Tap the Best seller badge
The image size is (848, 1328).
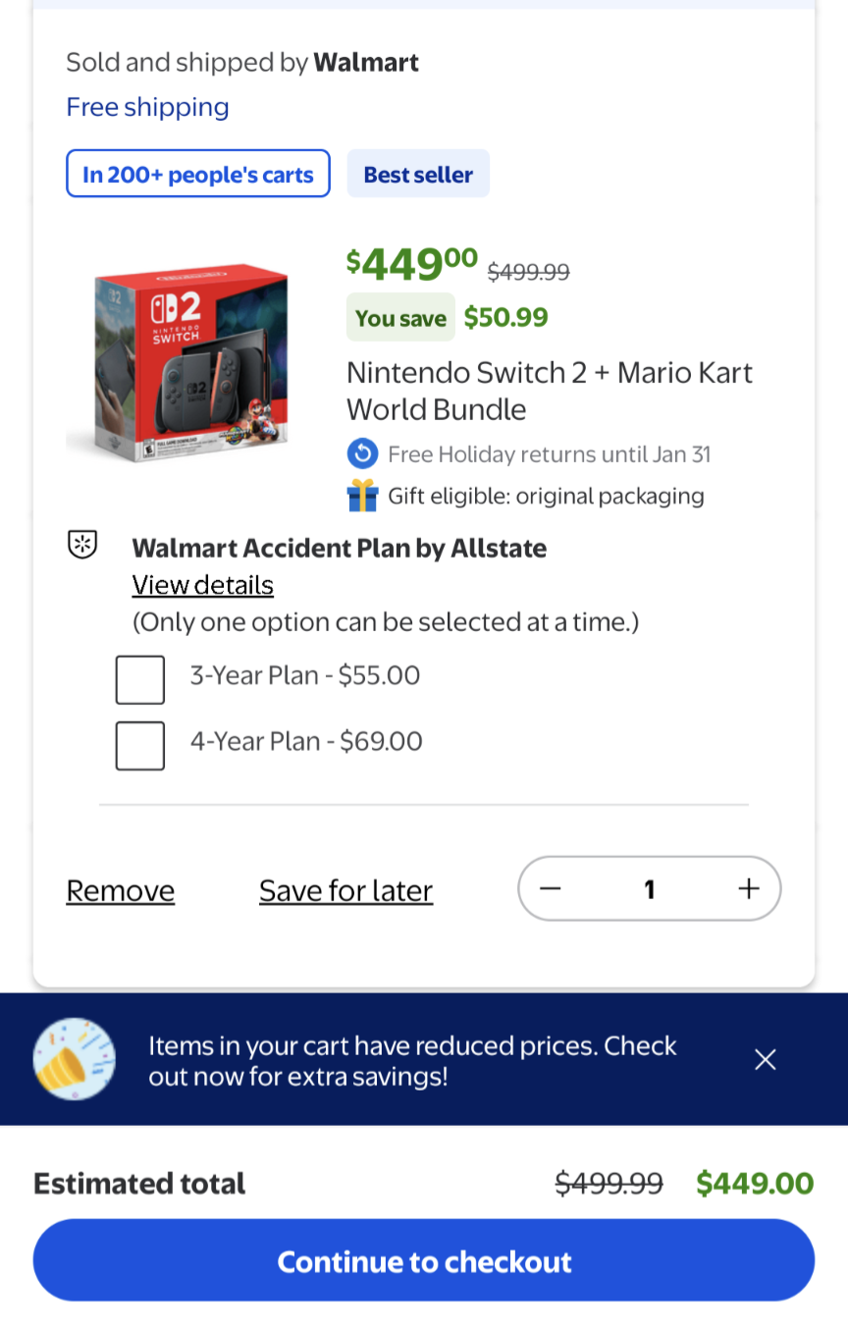coord(418,174)
